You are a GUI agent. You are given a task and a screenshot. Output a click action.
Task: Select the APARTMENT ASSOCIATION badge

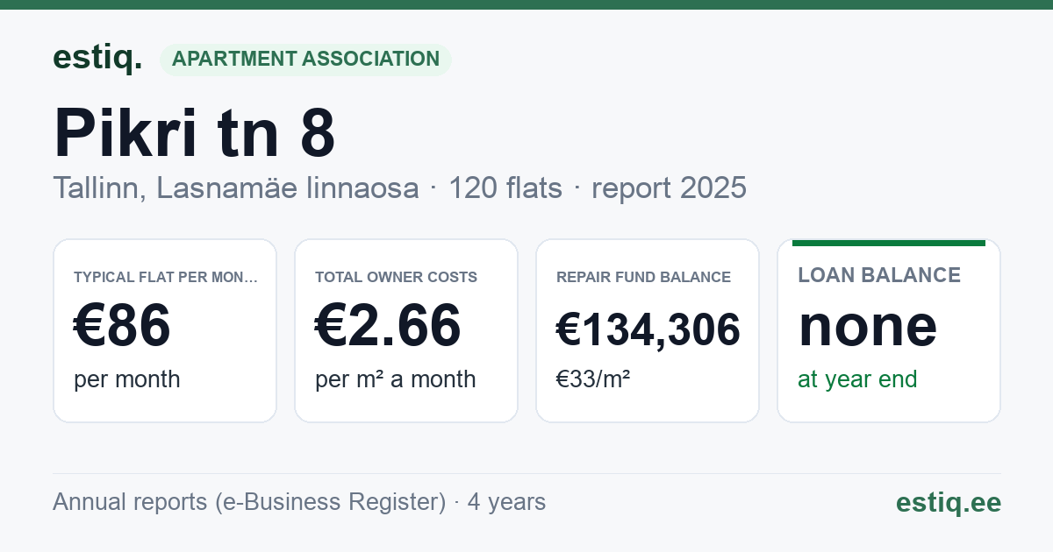[x=305, y=60]
